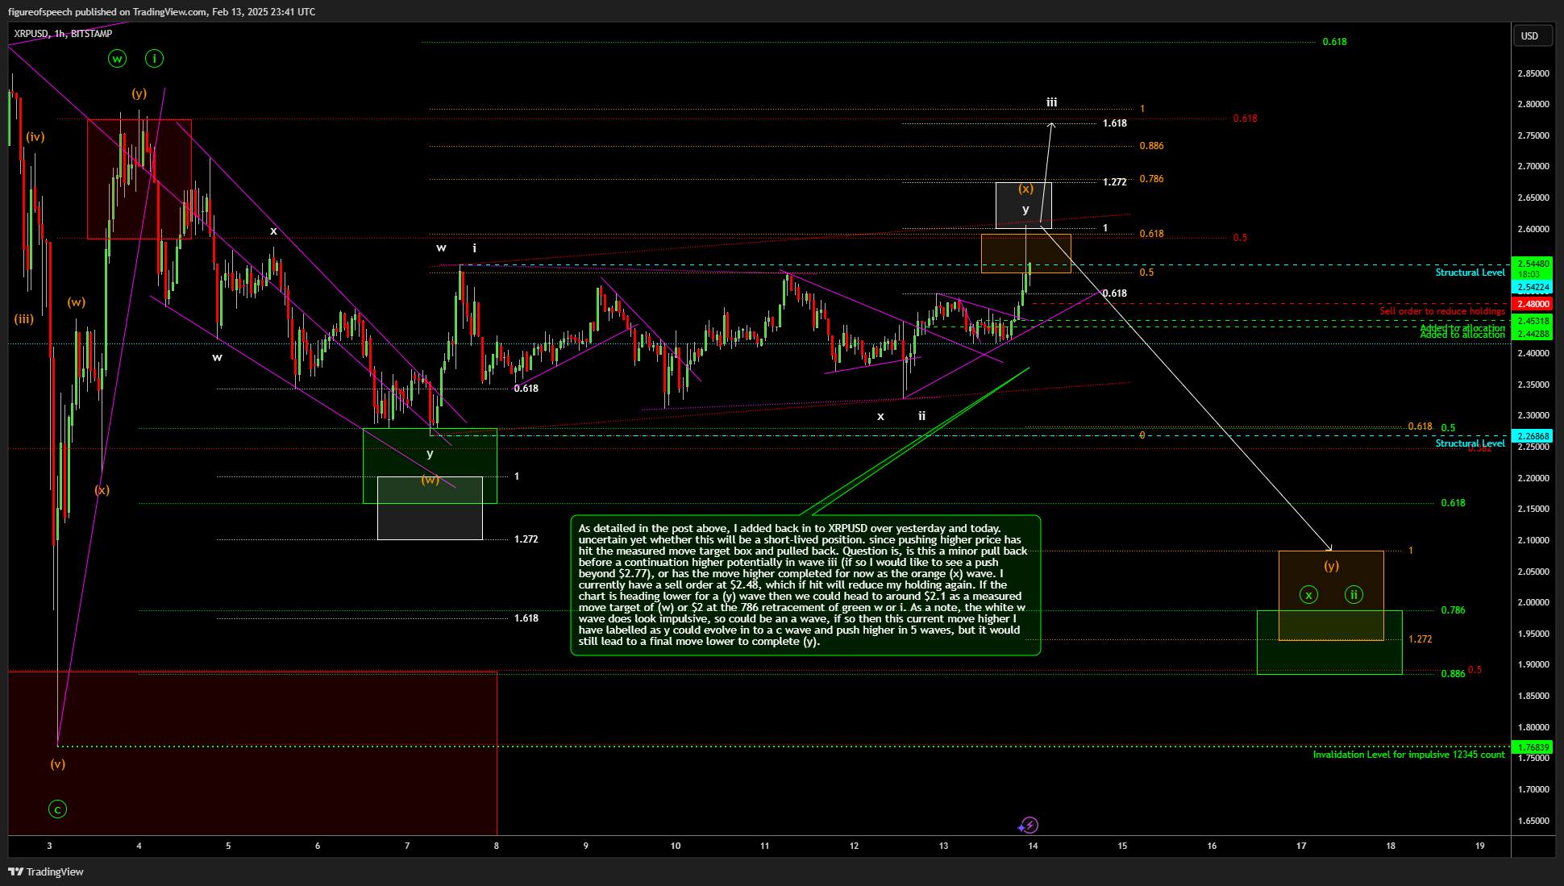This screenshot has height=886, width=1564.
Task: Click the TradingView logo link
Action: pos(46,871)
